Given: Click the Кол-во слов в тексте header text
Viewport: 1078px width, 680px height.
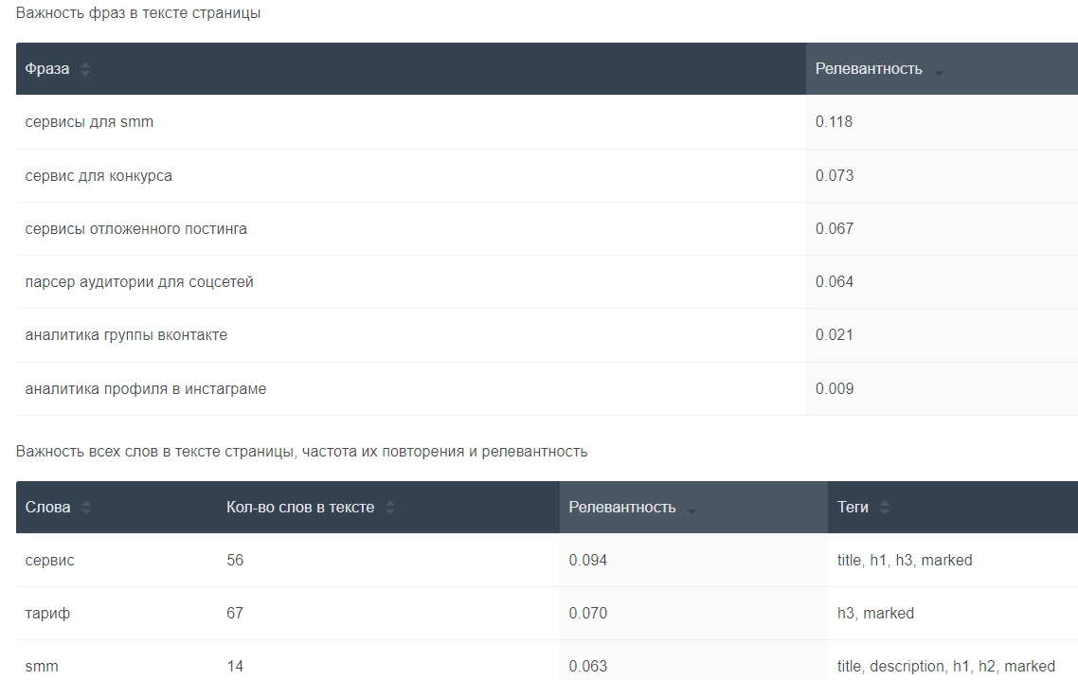Looking at the screenshot, I should click(x=300, y=508).
